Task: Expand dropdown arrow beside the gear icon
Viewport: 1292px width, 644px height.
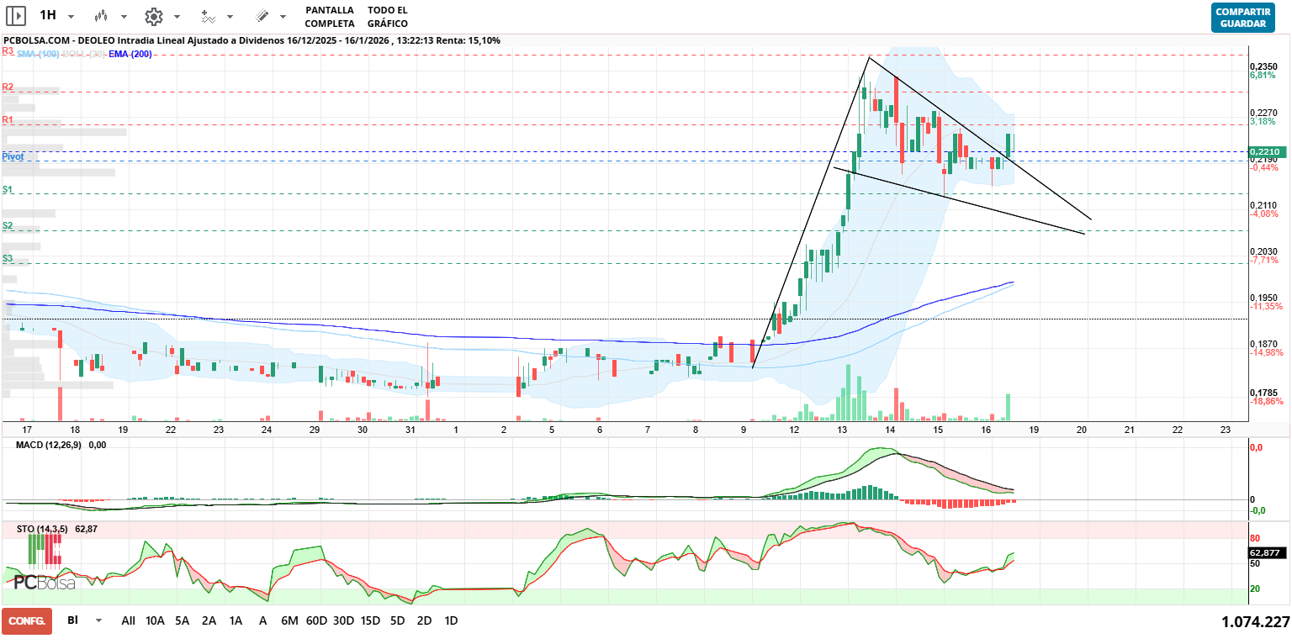Action: pos(177,17)
